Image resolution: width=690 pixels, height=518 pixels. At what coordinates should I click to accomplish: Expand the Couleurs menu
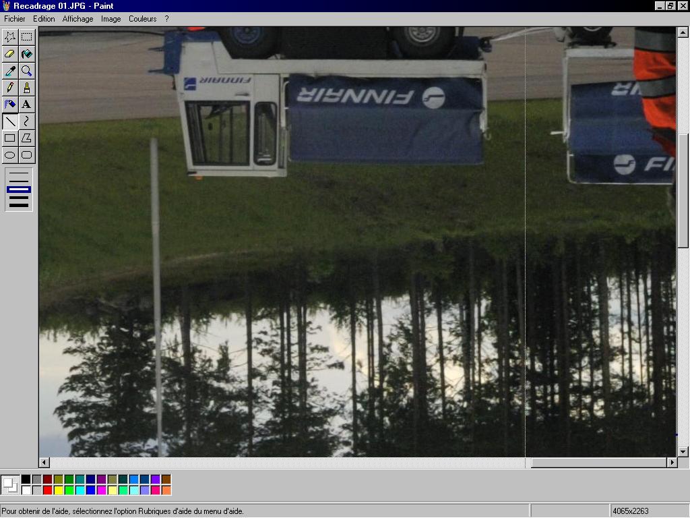pyautogui.click(x=142, y=19)
